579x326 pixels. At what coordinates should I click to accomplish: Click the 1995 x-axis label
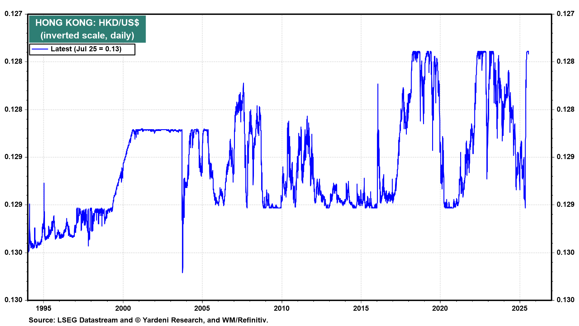[43, 308]
